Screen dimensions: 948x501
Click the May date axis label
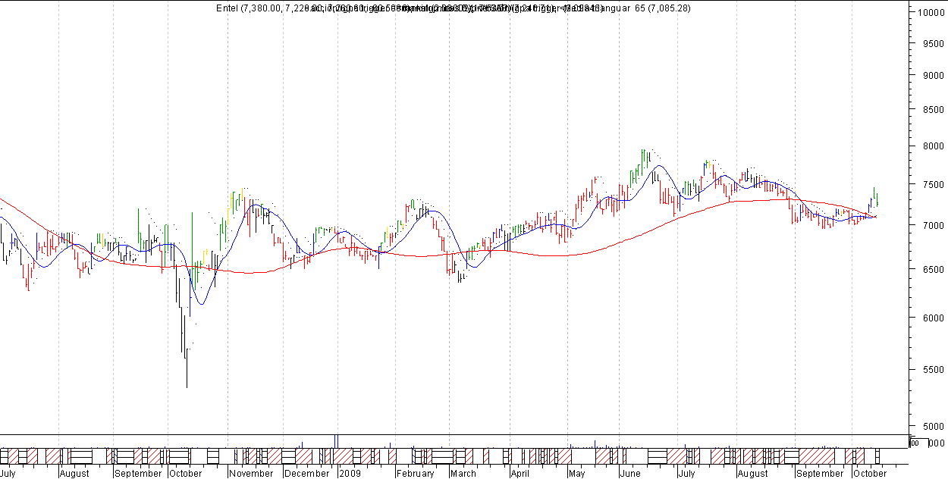point(577,474)
